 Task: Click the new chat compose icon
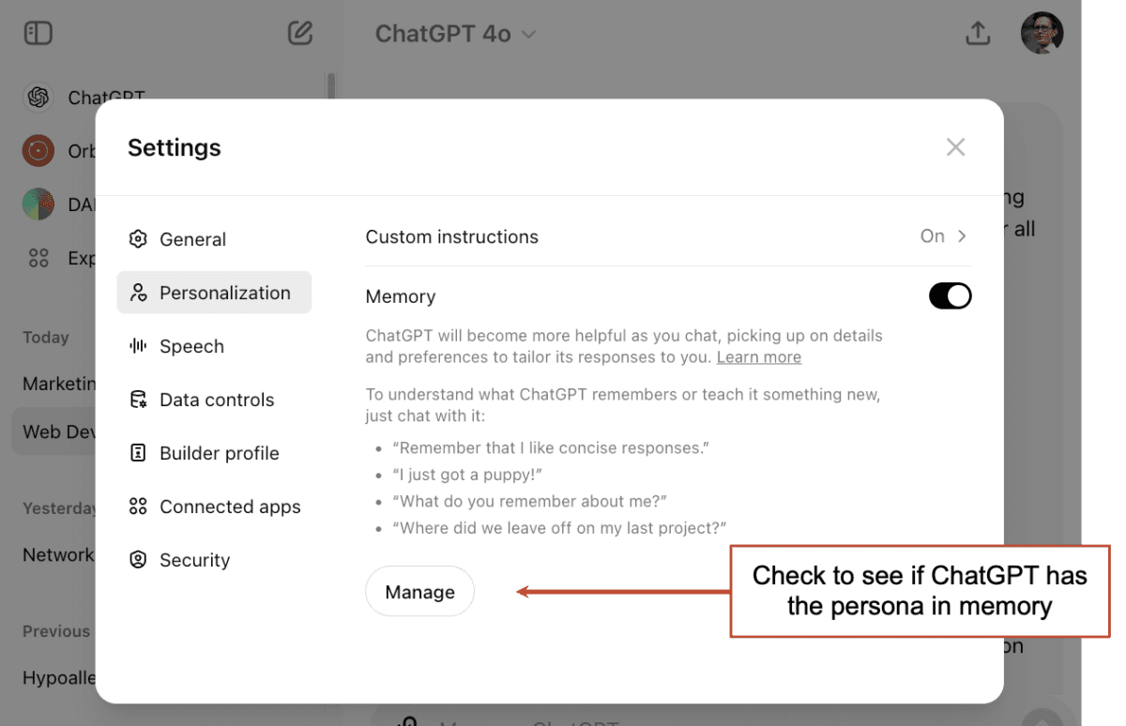(299, 34)
